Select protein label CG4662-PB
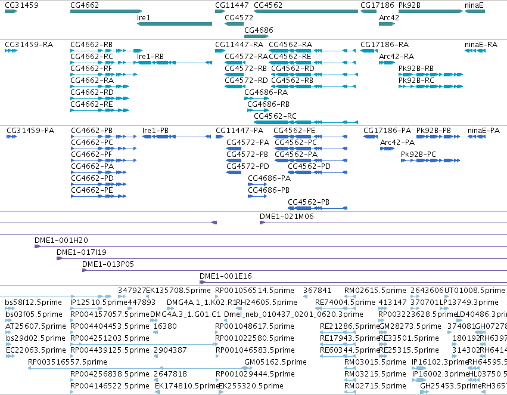 click(92, 131)
